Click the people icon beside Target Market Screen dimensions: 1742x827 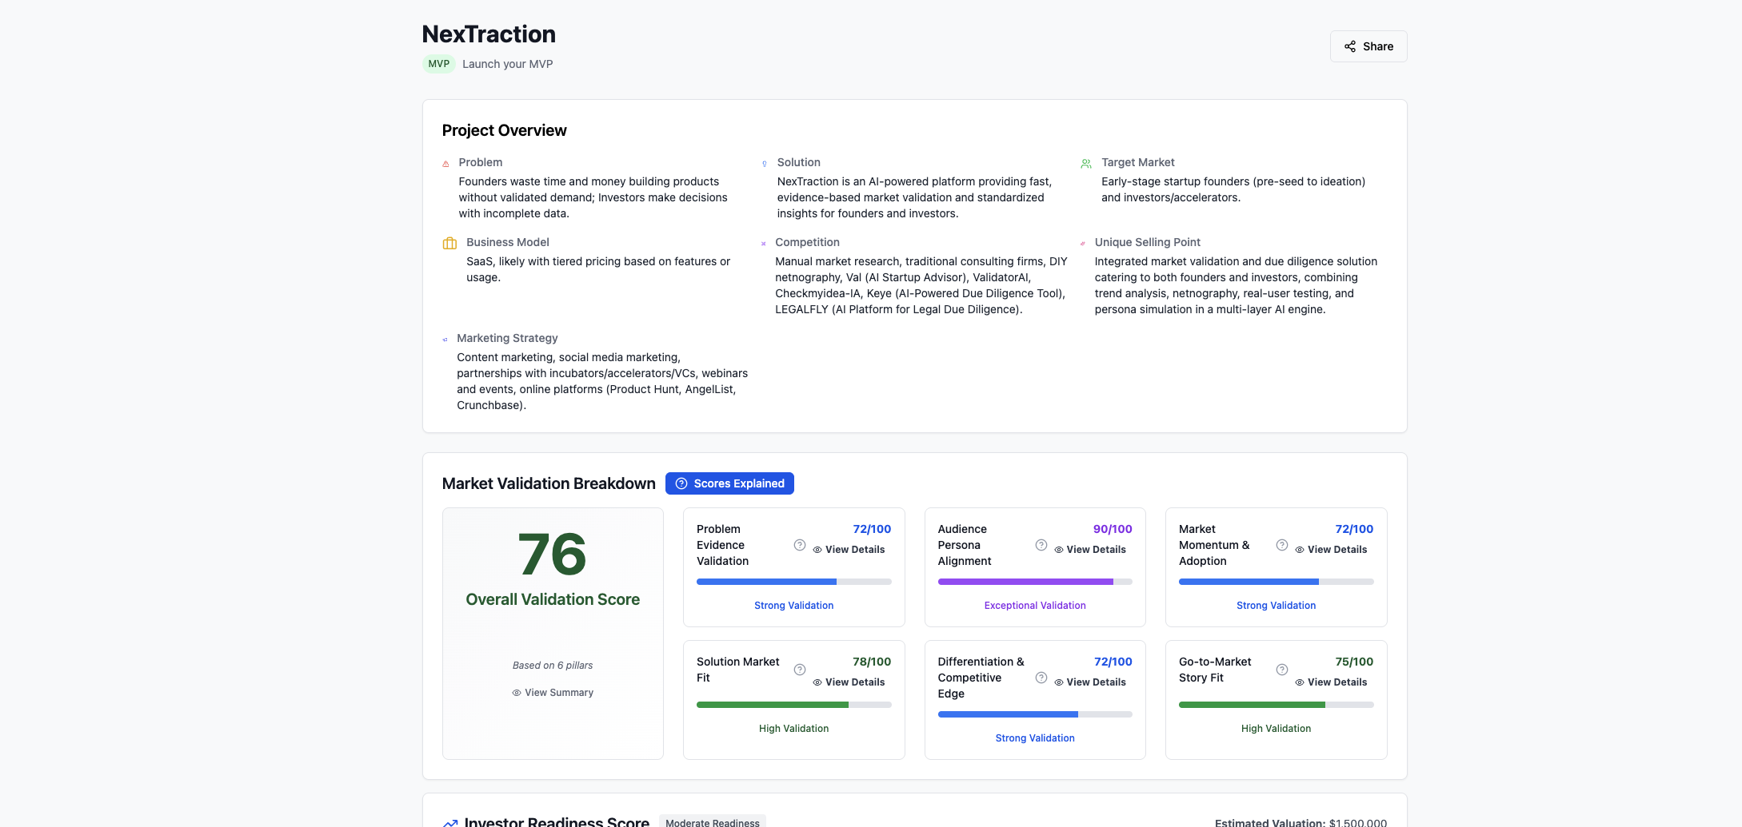click(x=1085, y=163)
